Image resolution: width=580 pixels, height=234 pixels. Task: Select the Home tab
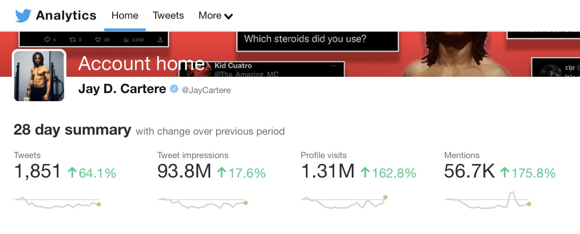(x=125, y=16)
